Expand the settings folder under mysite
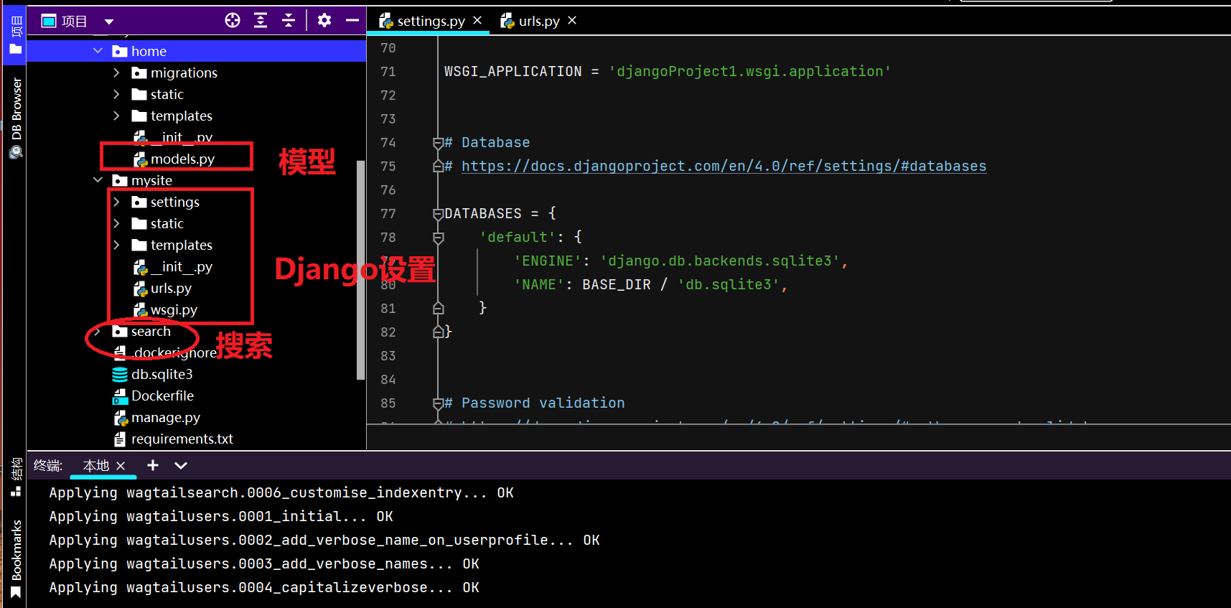This screenshot has width=1231, height=608. (x=116, y=202)
